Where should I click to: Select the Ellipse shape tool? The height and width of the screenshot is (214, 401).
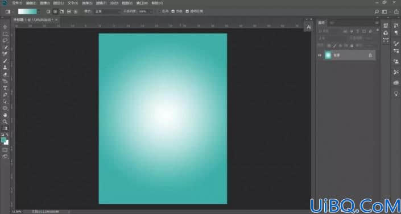[x=5, y=108]
